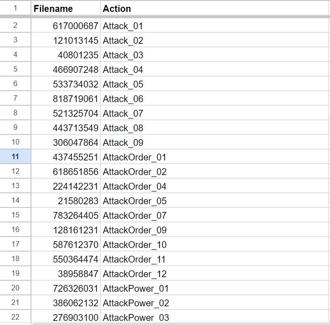
Task: Select the Attack_09 cell
Action: (x=214, y=143)
